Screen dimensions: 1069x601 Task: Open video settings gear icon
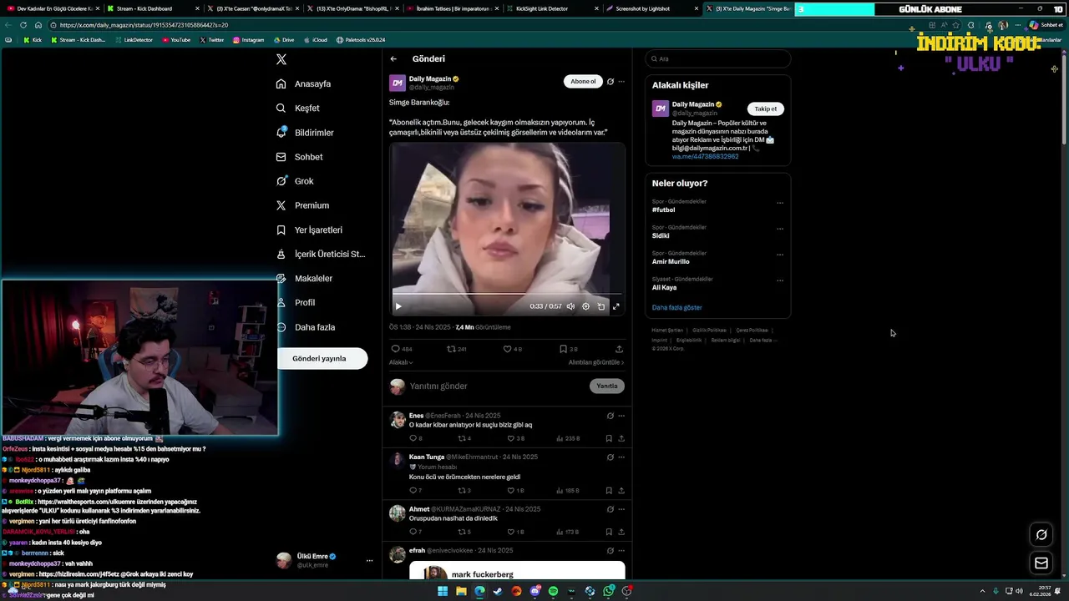pyautogui.click(x=585, y=306)
